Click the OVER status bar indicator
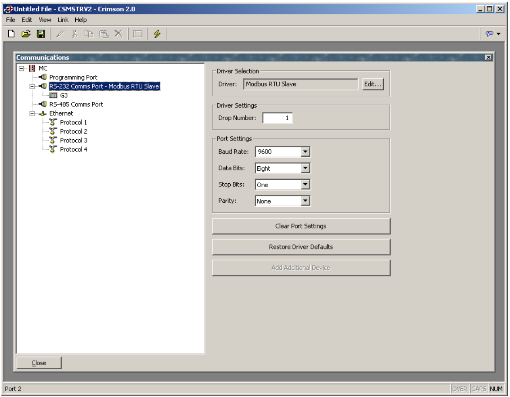The width and height of the screenshot is (510, 397). tap(460, 389)
